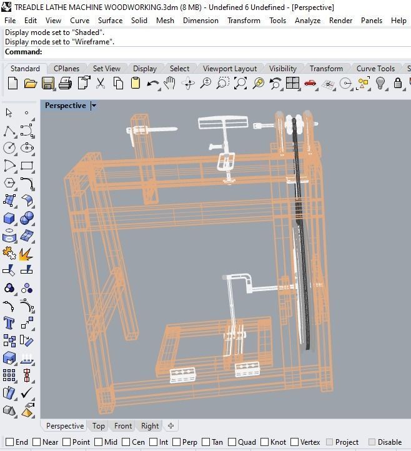
Task: Select the Fillet Curves tool
Action: 27,184
